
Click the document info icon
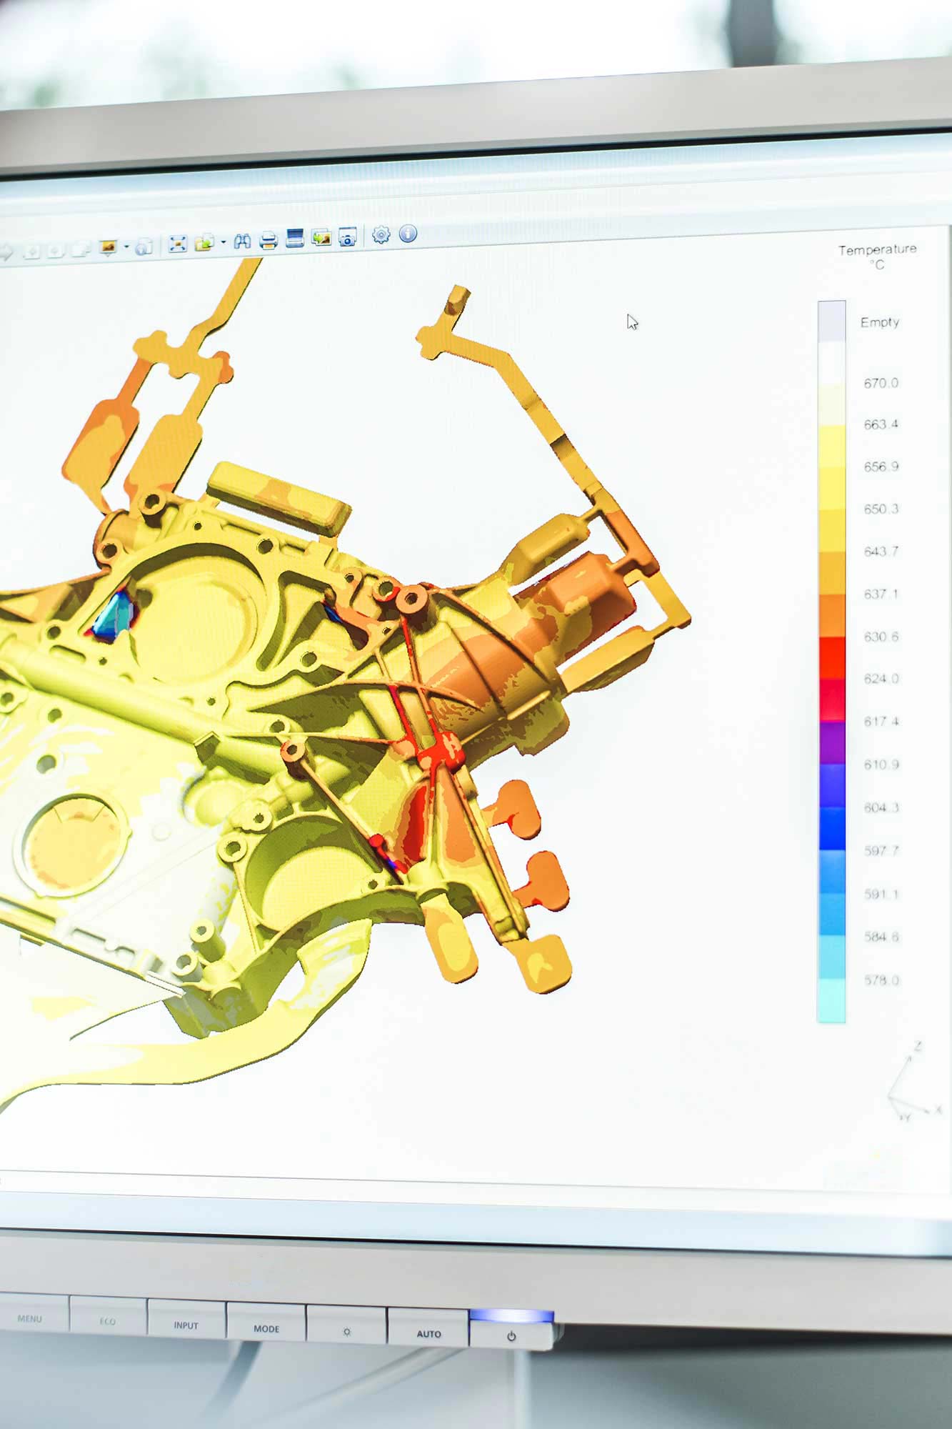point(144,247)
